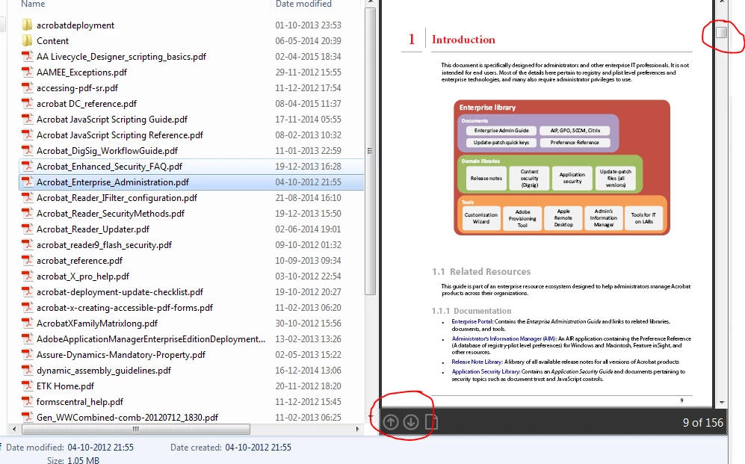Click the splitter grip beside file list

tap(370, 151)
